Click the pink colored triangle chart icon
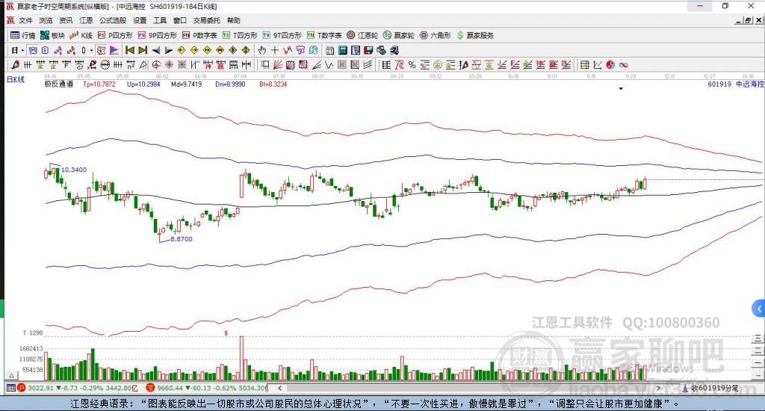Screen dimensions: 765x411 click(114, 50)
